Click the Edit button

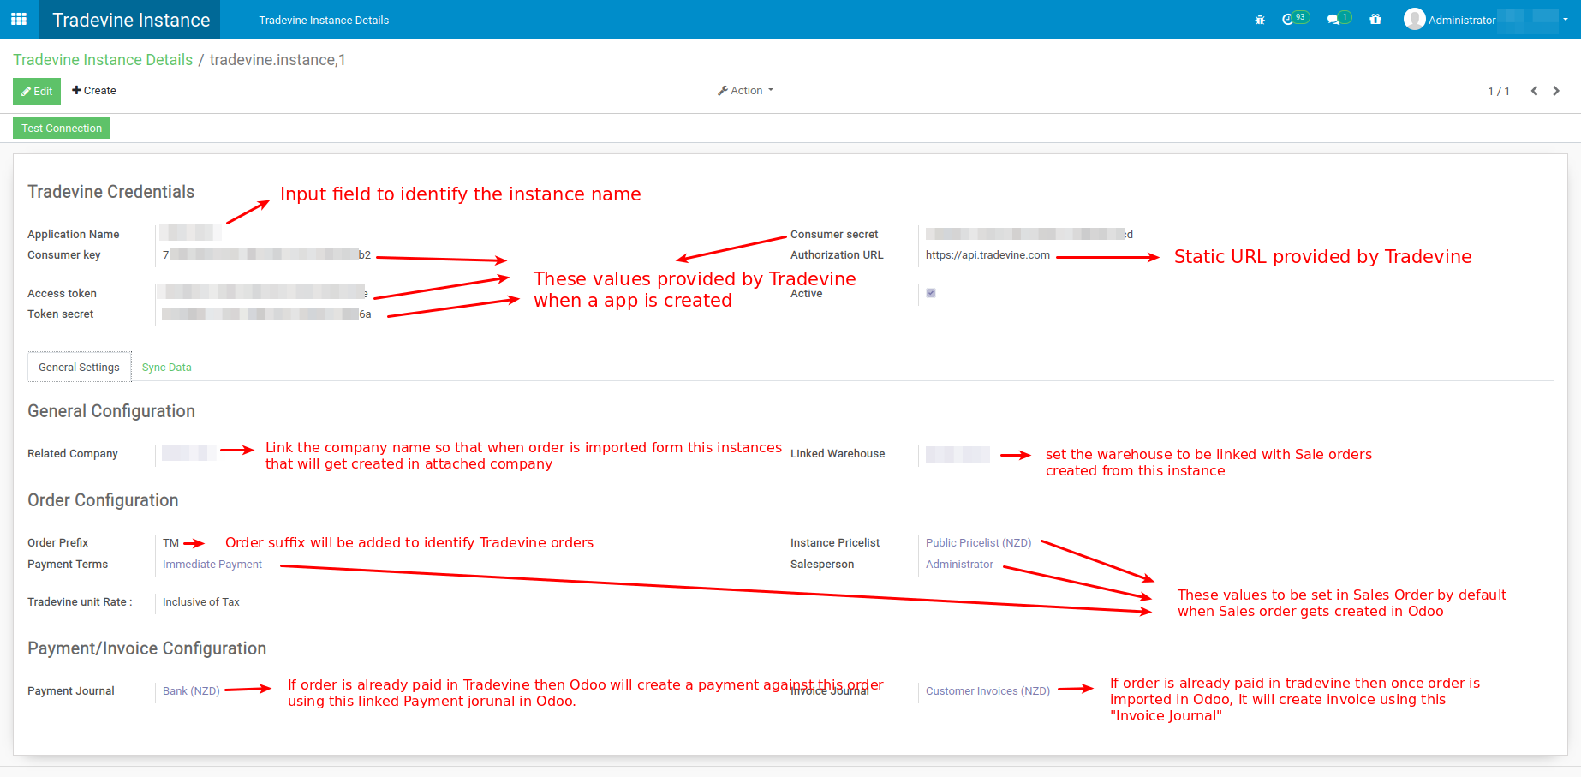click(x=37, y=91)
